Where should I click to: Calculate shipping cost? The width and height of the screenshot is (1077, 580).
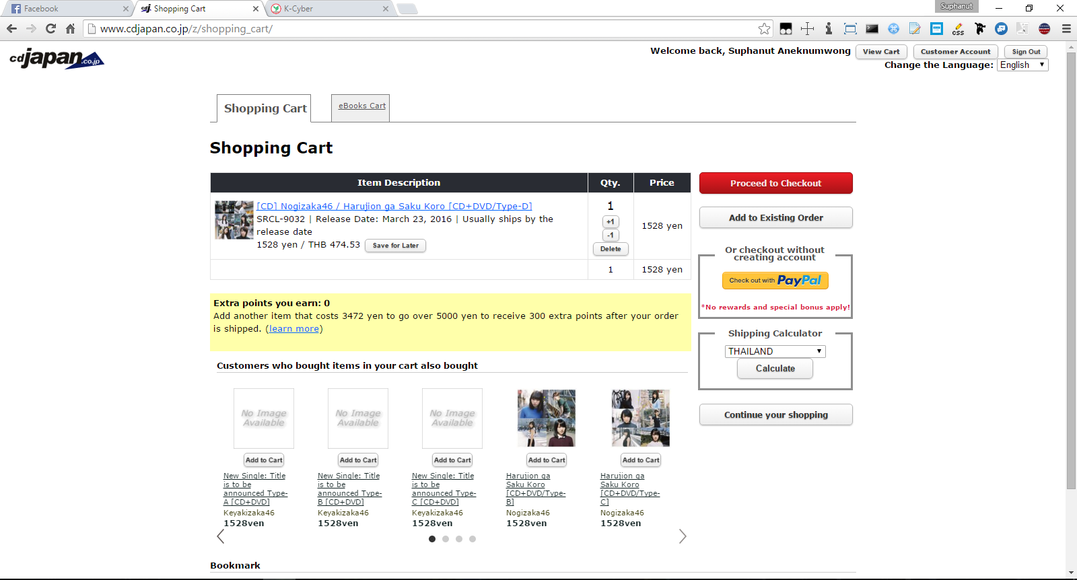775,369
